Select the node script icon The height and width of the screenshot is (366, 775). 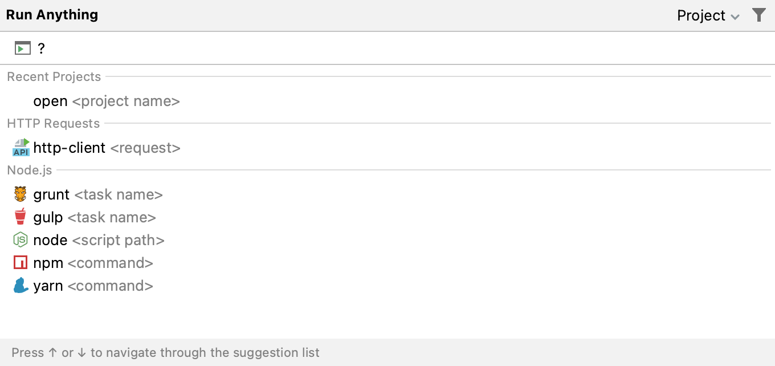point(20,240)
